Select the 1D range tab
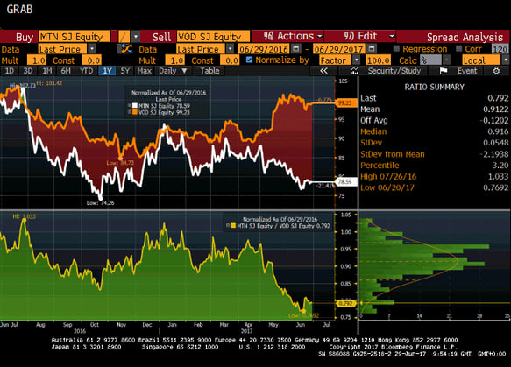The width and height of the screenshot is (511, 367). pos(9,71)
